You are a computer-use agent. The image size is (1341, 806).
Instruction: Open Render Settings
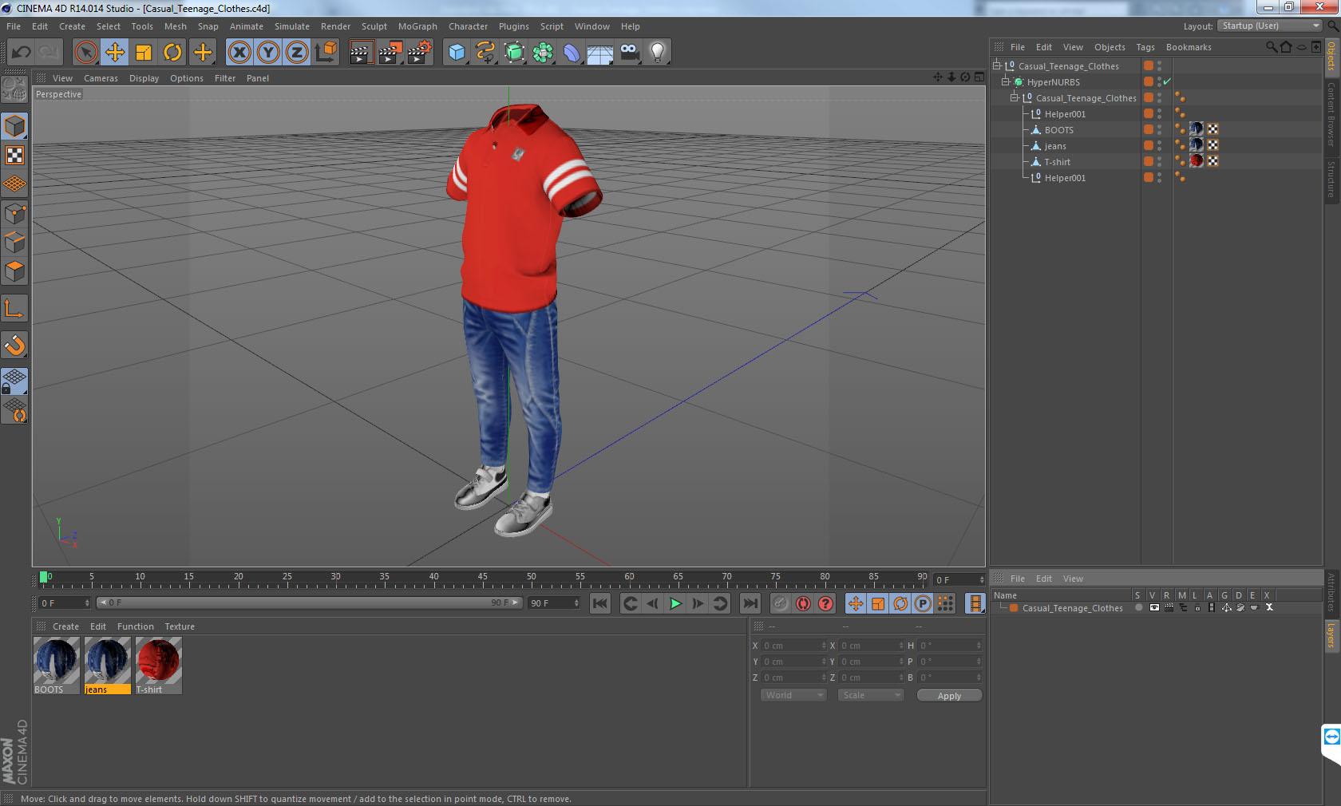[x=420, y=53]
